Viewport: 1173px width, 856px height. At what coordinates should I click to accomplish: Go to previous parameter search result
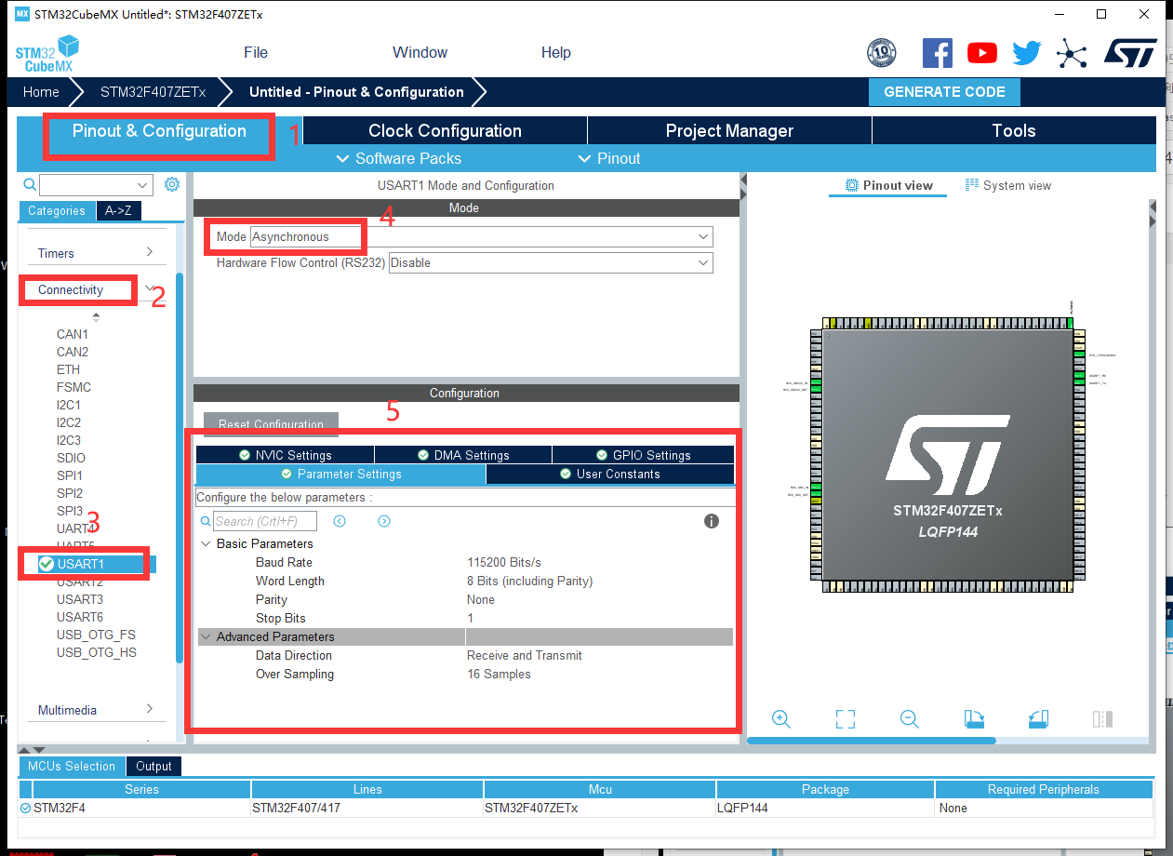tap(340, 521)
